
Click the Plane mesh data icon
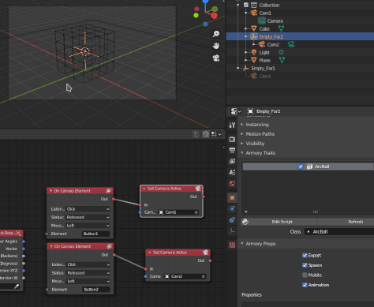click(x=282, y=60)
